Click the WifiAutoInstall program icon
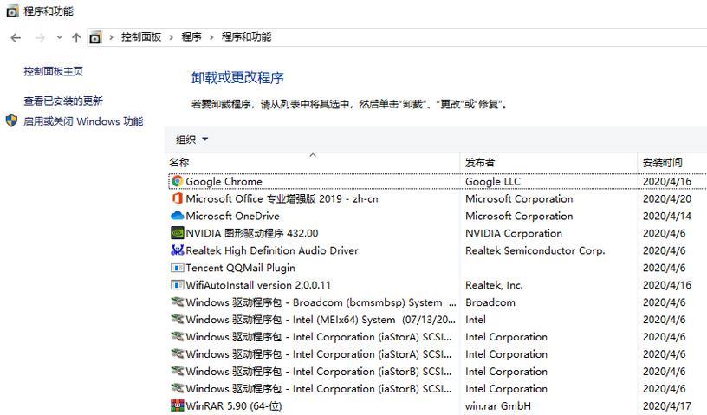Image resolution: width=707 pixels, height=415 pixels. coord(178,285)
